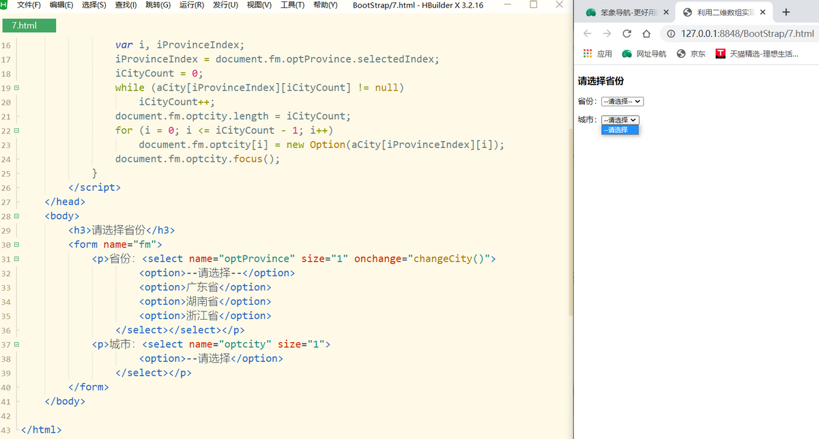Click the 浙江省 option code line
The height and width of the screenshot is (439, 819).
click(205, 316)
